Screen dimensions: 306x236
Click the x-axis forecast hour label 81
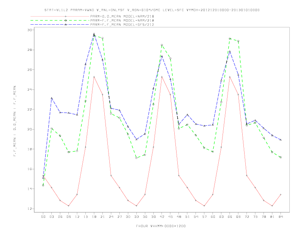[x=272, y=217]
